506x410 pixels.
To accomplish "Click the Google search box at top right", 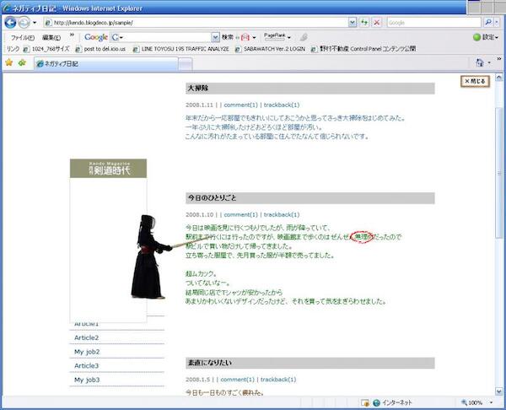I will [x=433, y=22].
